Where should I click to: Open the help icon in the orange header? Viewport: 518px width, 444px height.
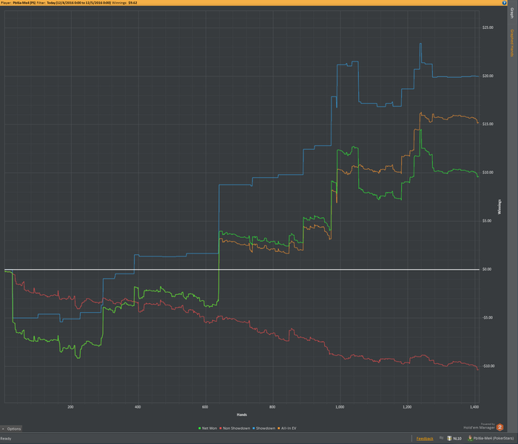[504, 3]
